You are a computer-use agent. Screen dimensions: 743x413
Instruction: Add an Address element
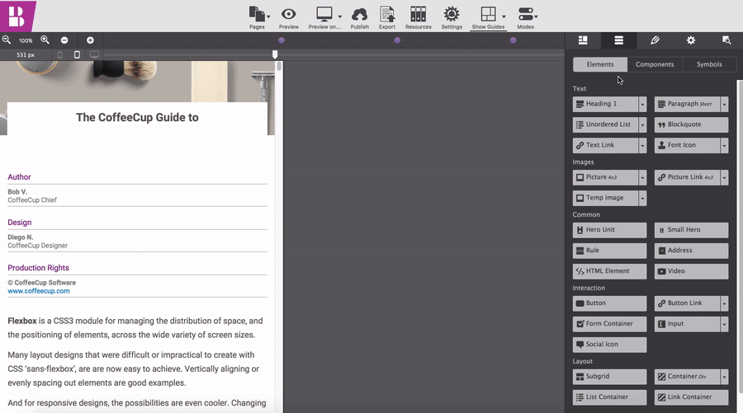click(x=691, y=251)
